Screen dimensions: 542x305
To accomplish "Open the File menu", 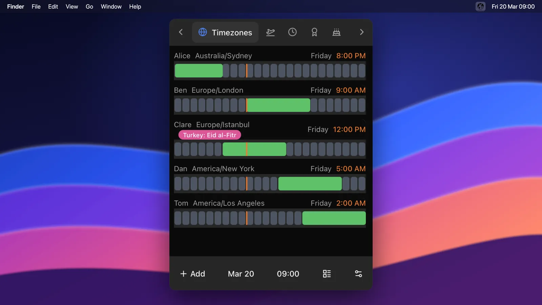I will point(36,6).
